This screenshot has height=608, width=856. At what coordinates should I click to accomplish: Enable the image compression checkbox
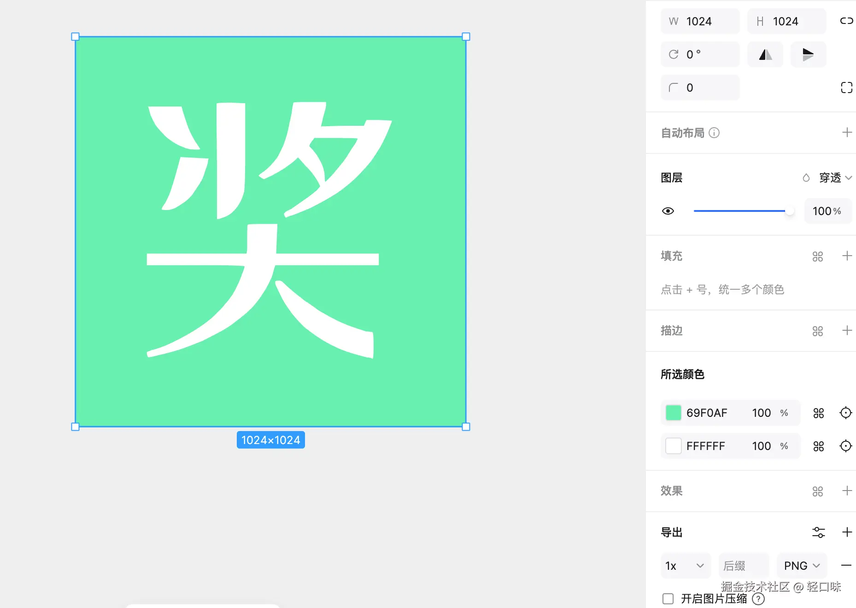[x=668, y=599]
